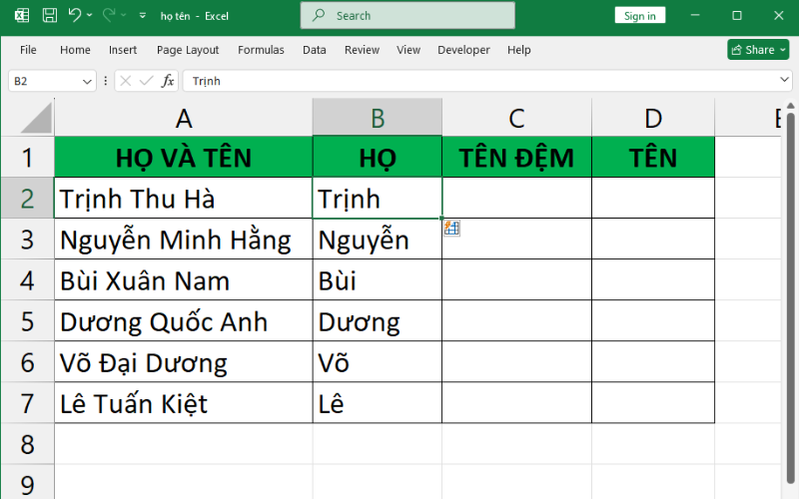Select the cell Nguyễn Minh Hằng
The height and width of the screenshot is (499, 799).
(184, 240)
